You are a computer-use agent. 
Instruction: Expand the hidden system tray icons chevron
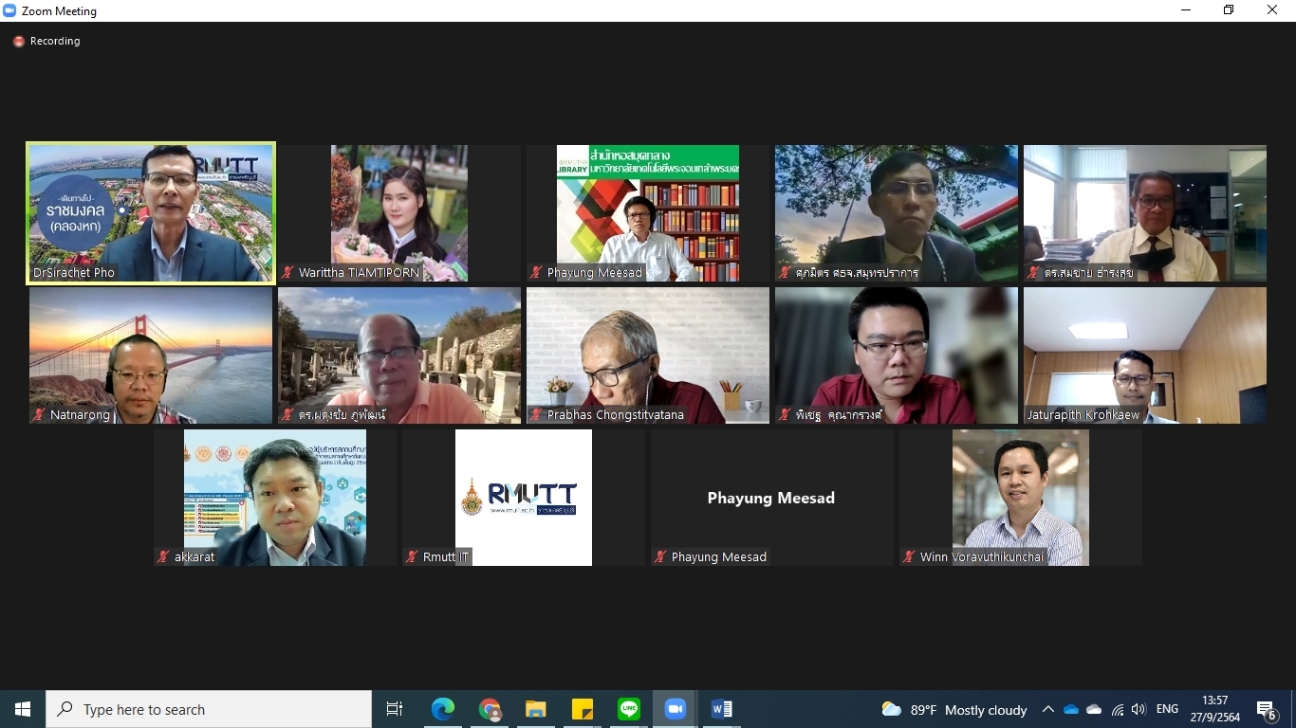1048,709
